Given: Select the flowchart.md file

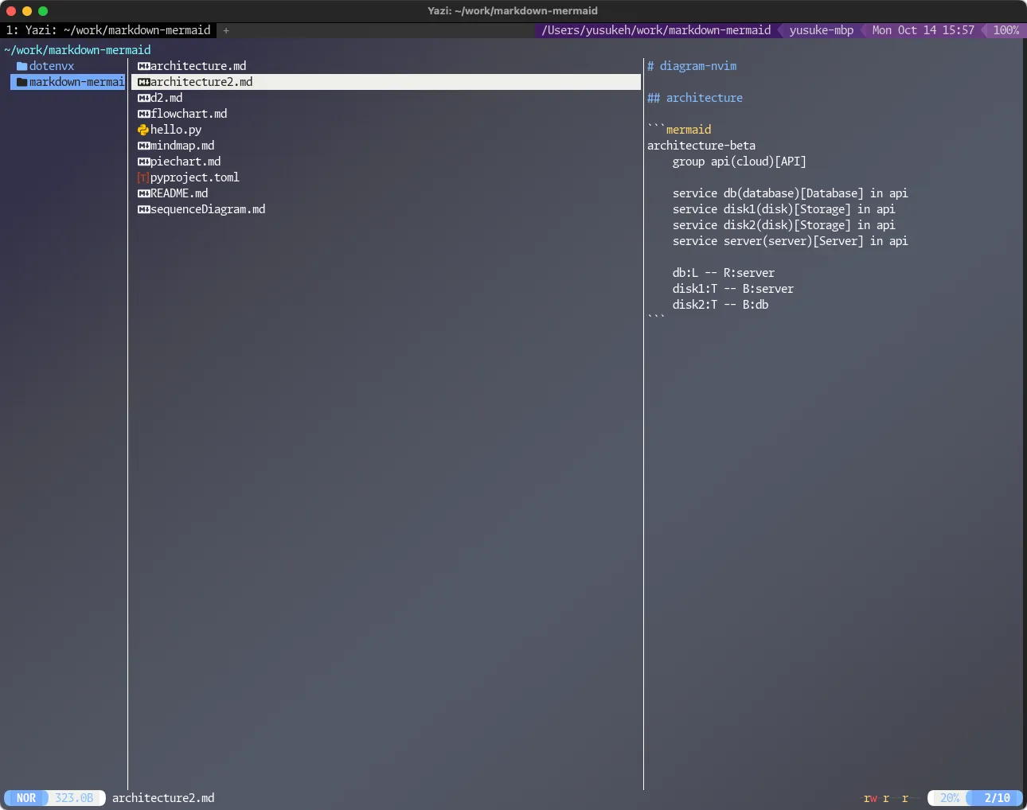Looking at the screenshot, I should point(189,114).
